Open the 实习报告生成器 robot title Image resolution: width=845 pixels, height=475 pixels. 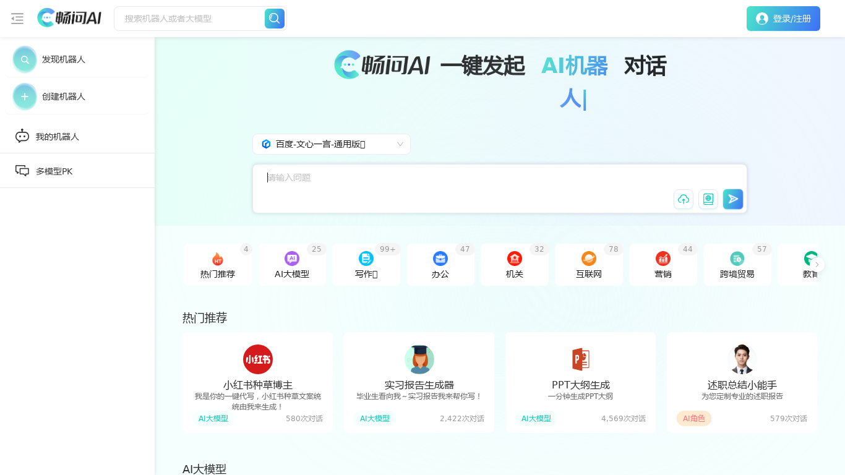click(419, 385)
